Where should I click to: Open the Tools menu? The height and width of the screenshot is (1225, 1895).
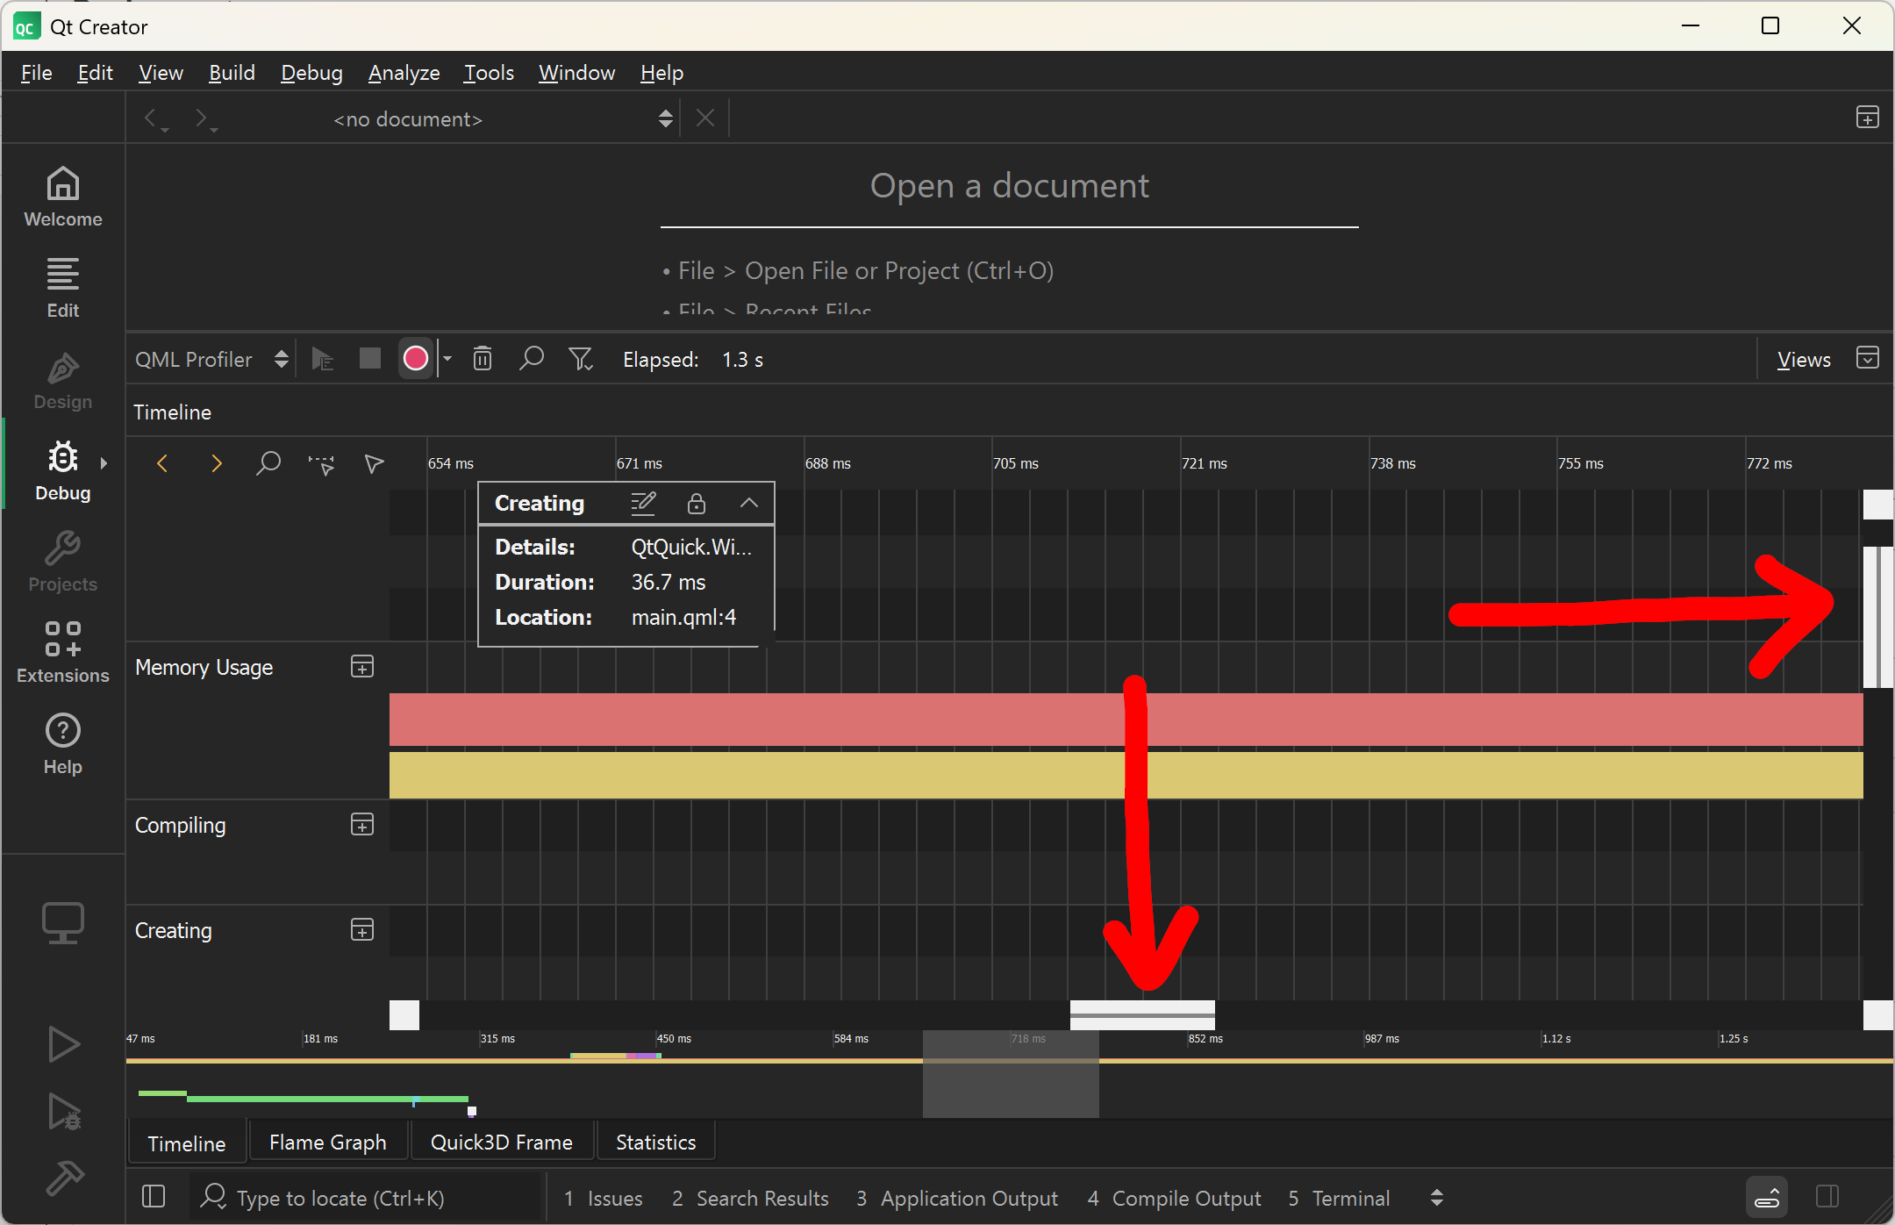[x=489, y=73]
